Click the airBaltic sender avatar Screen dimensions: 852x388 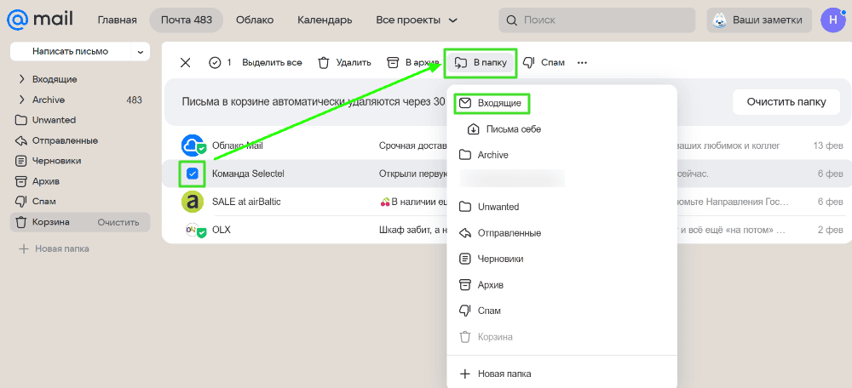(x=193, y=202)
